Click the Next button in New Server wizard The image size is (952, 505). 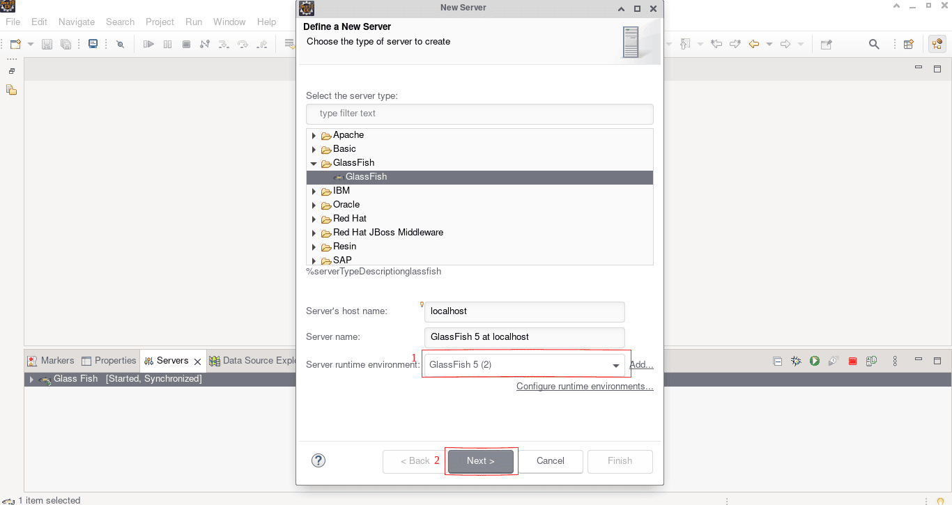pyautogui.click(x=481, y=460)
